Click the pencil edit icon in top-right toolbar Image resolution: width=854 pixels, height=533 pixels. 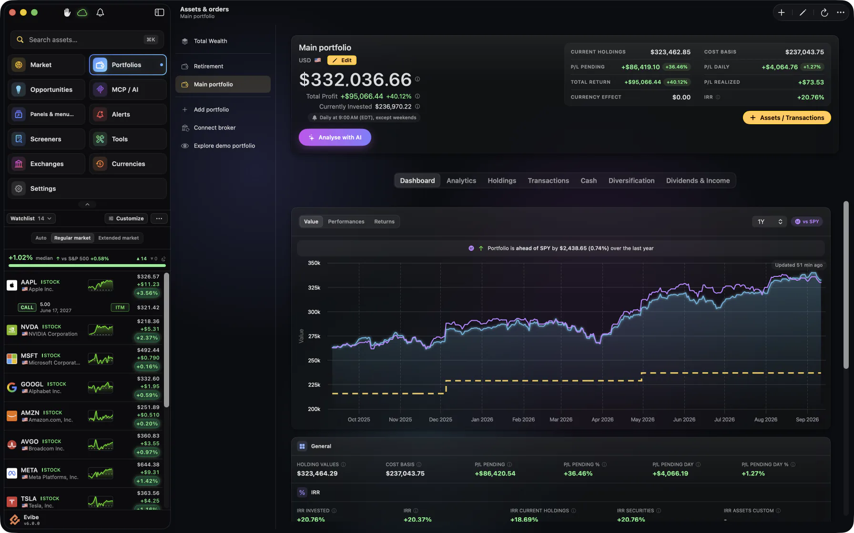[x=803, y=13]
